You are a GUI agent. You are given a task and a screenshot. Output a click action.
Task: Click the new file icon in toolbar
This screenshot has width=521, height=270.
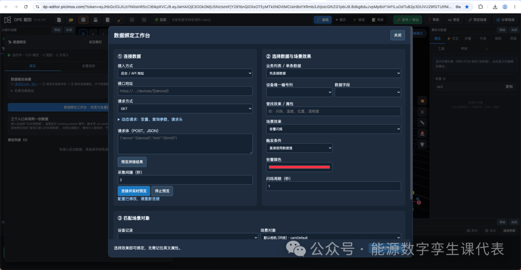point(59,20)
